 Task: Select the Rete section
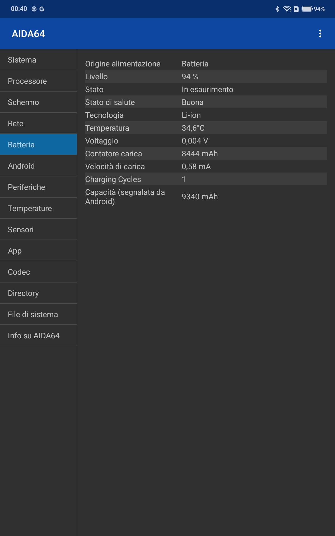click(x=39, y=123)
